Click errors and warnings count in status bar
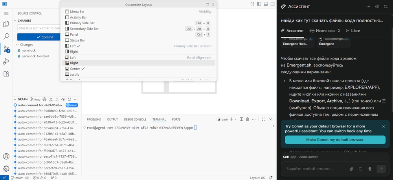The height and width of the screenshot is (180, 393). [x=39, y=178]
